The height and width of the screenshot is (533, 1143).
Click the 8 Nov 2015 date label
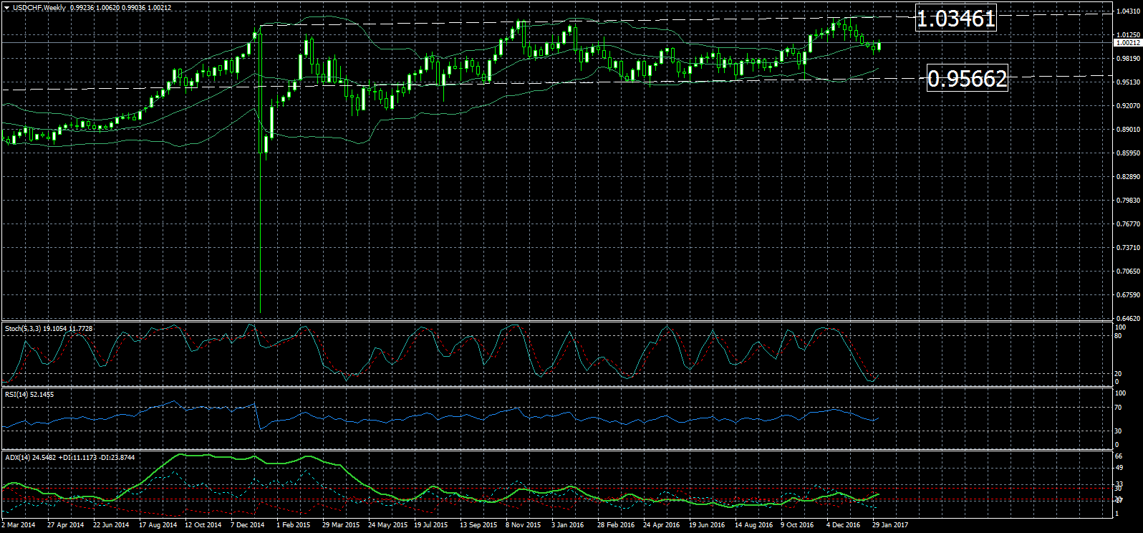523,525
